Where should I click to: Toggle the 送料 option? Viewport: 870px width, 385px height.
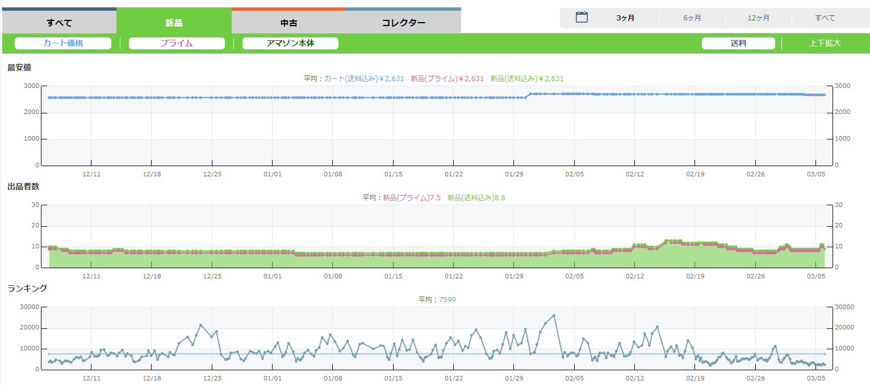738,43
